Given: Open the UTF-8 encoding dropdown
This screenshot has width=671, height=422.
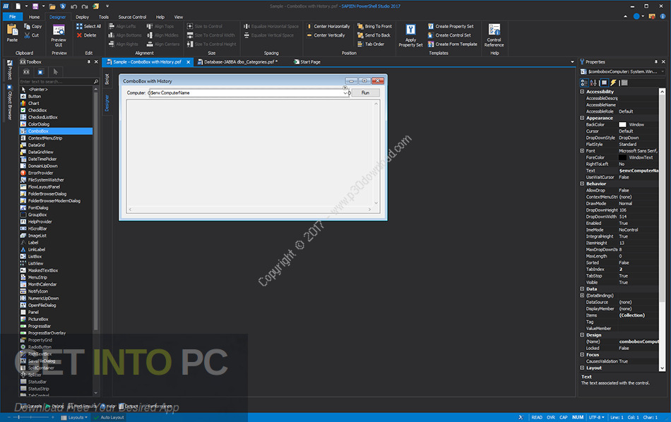Looking at the screenshot, I should [597, 417].
